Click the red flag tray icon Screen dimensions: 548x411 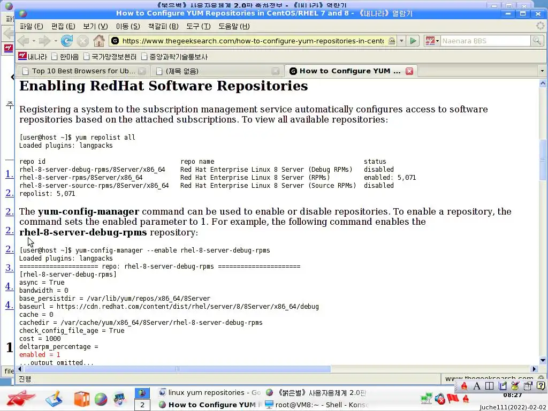click(x=453, y=398)
